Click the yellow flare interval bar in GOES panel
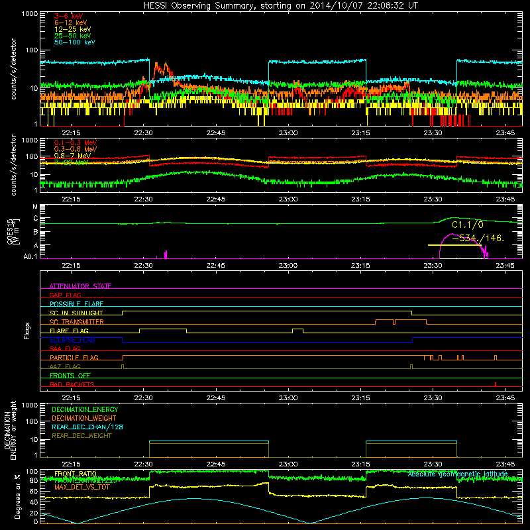 tap(454, 244)
